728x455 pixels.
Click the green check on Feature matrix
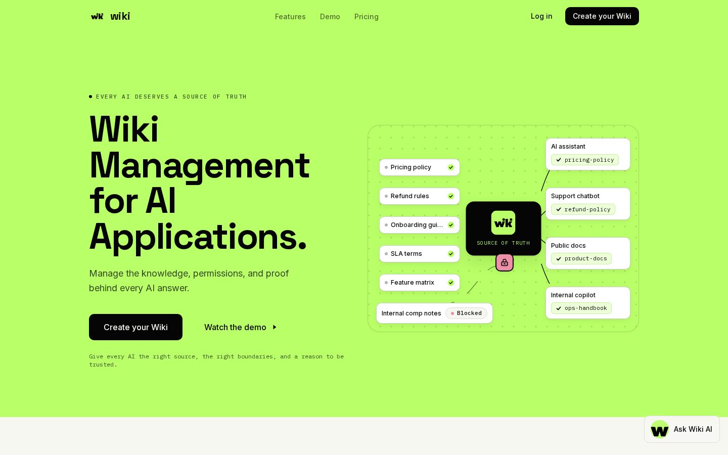click(x=451, y=283)
